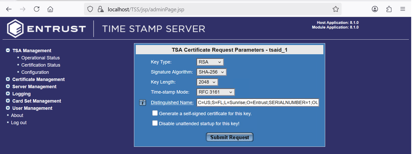
Task: Open the extensions puzzle icon
Action: pyautogui.click(x=389, y=9)
